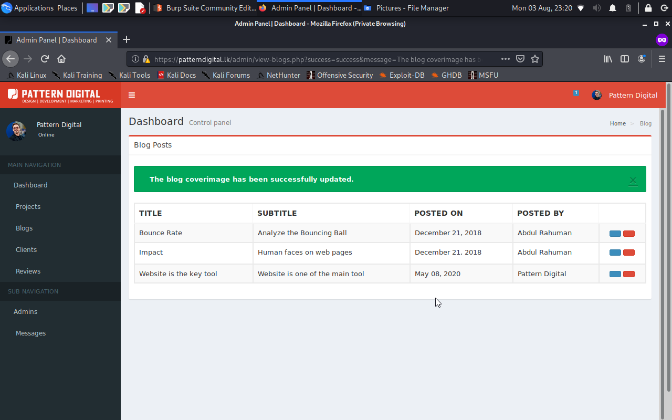Follow the Home breadcrumb link
Viewport: 672px width, 420px height.
617,123
